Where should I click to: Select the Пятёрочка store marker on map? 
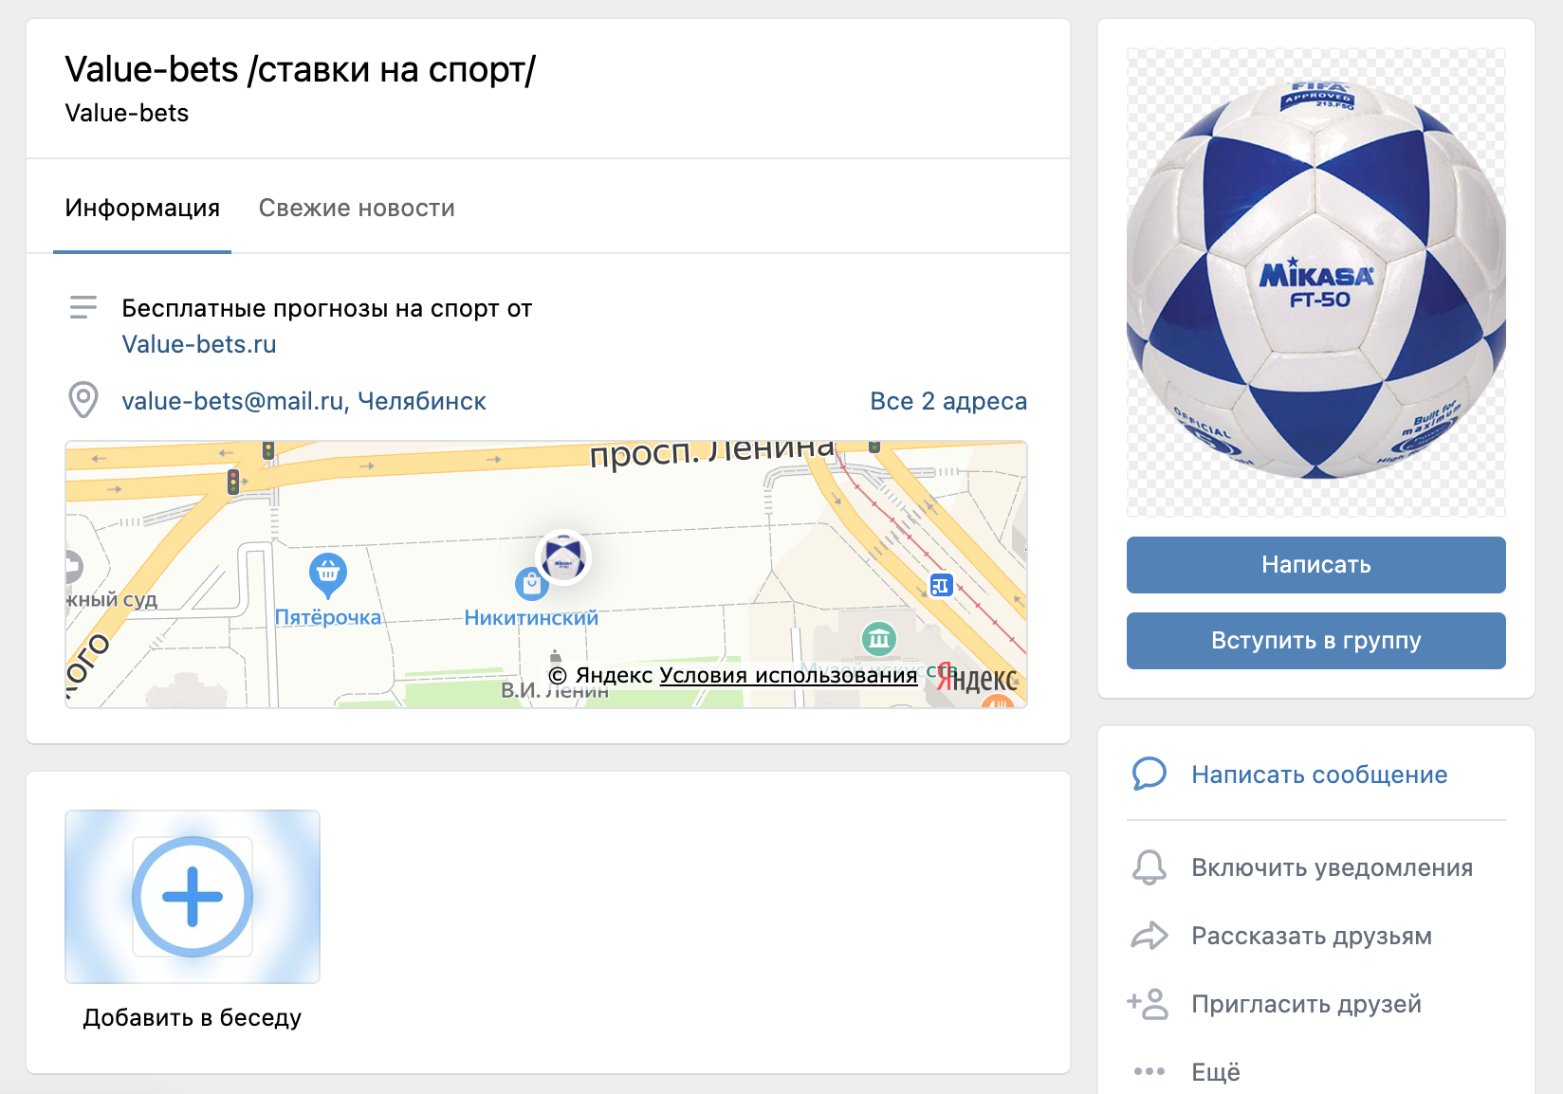(328, 574)
